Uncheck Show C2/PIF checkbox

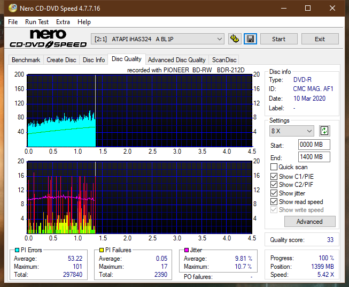coord(274,185)
